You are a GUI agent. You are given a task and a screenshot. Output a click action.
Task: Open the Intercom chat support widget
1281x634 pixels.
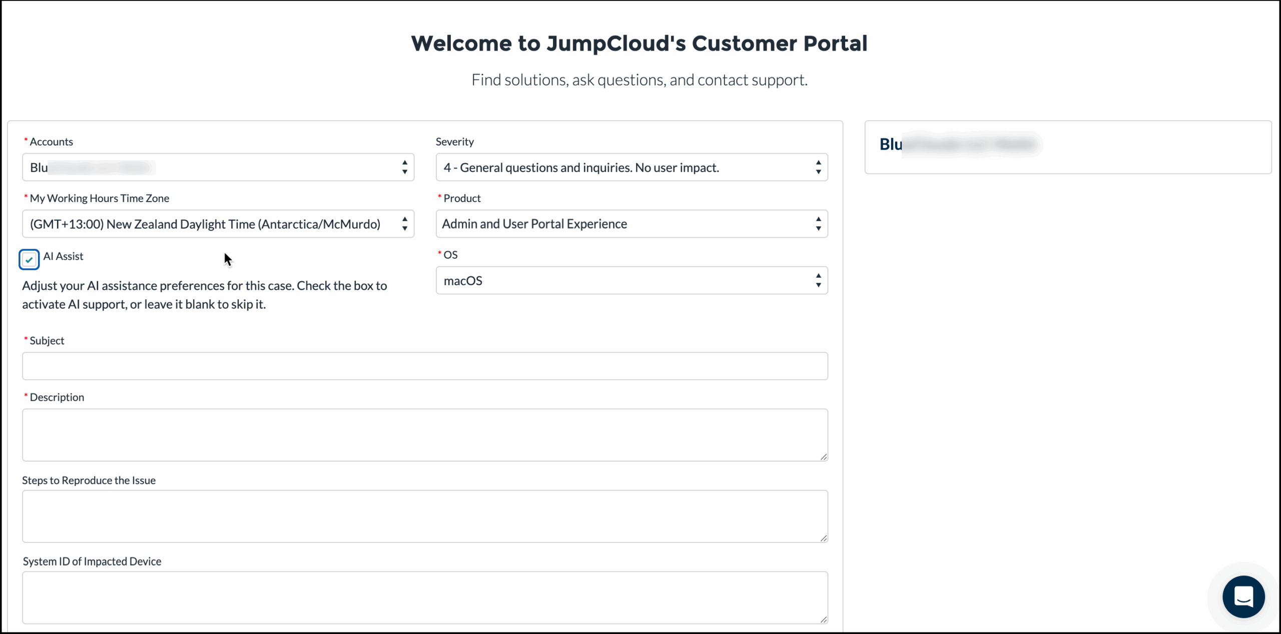click(1244, 596)
